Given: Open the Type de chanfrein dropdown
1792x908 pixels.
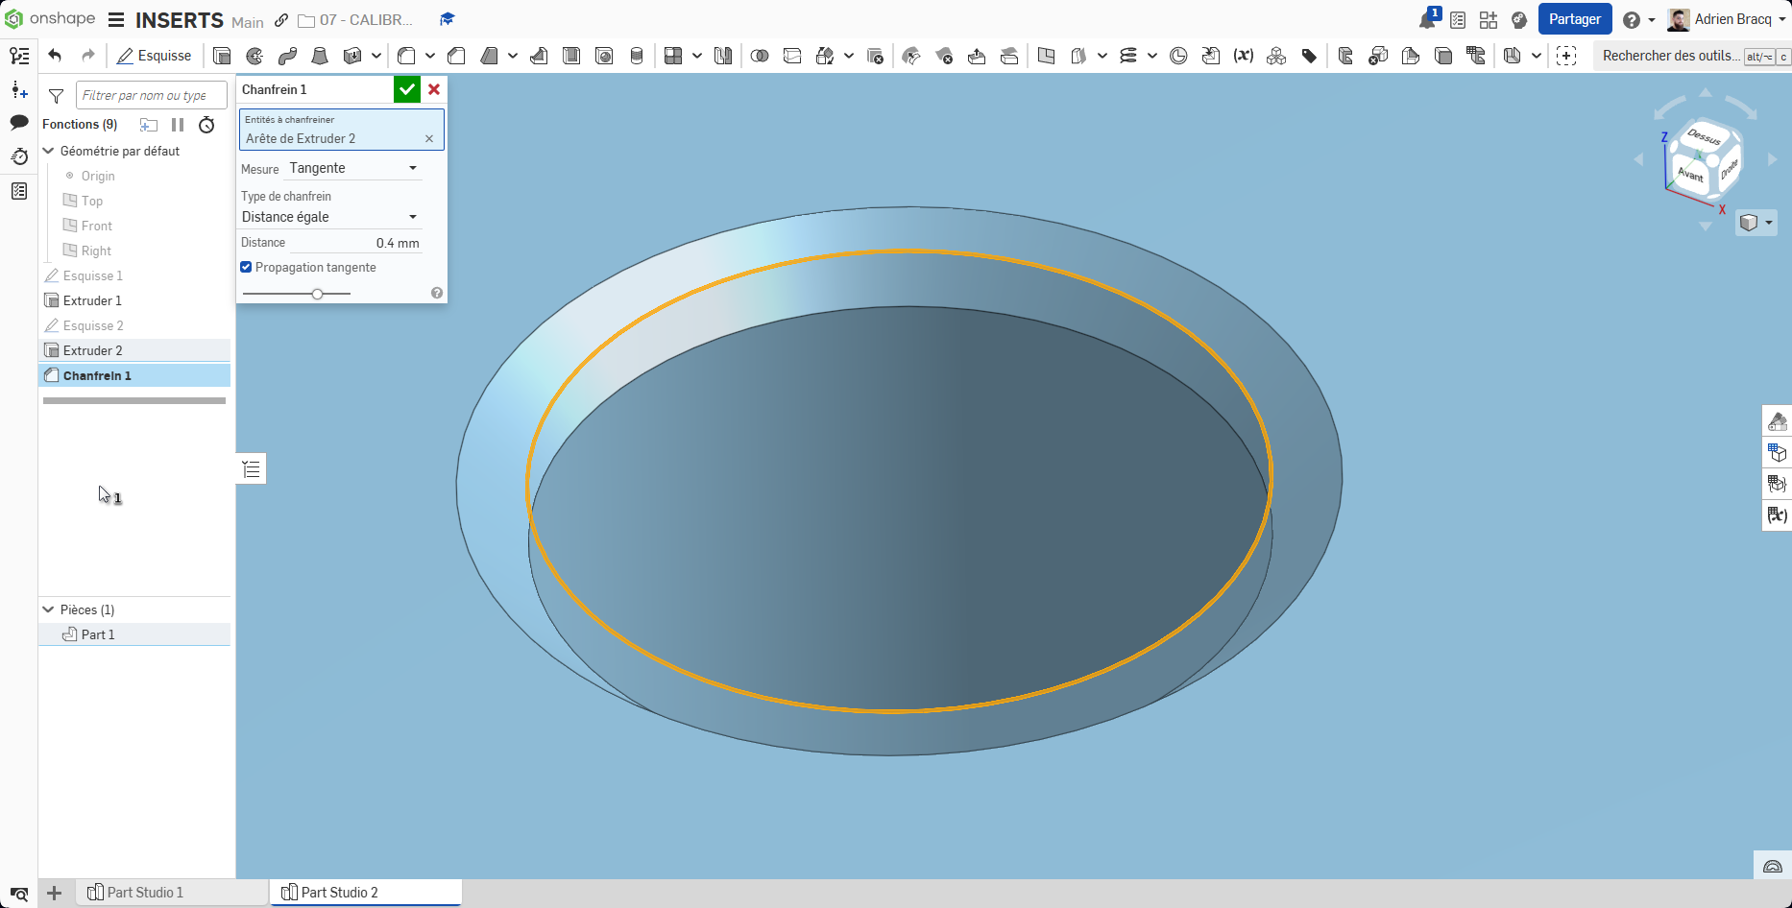Looking at the screenshot, I should tap(329, 217).
